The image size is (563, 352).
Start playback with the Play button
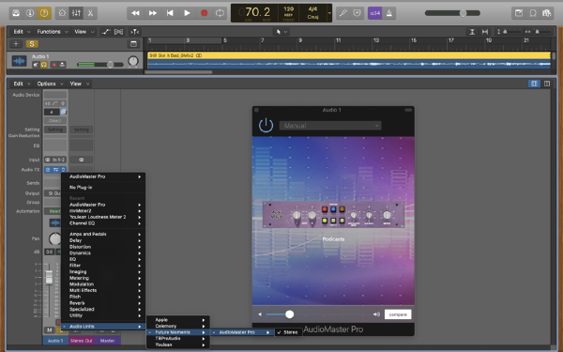(187, 13)
